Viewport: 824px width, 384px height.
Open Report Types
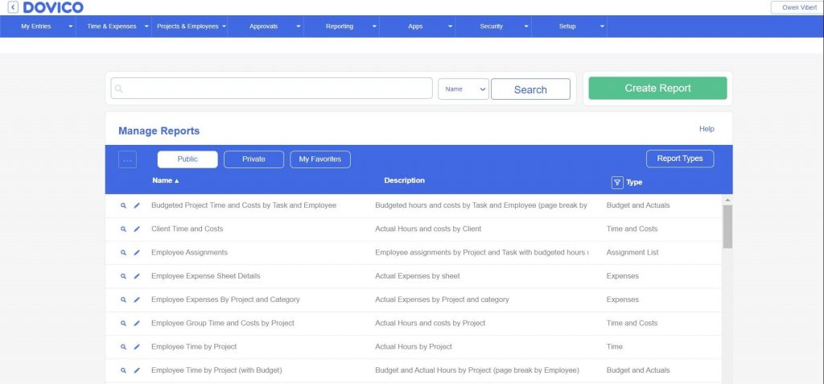click(x=680, y=159)
